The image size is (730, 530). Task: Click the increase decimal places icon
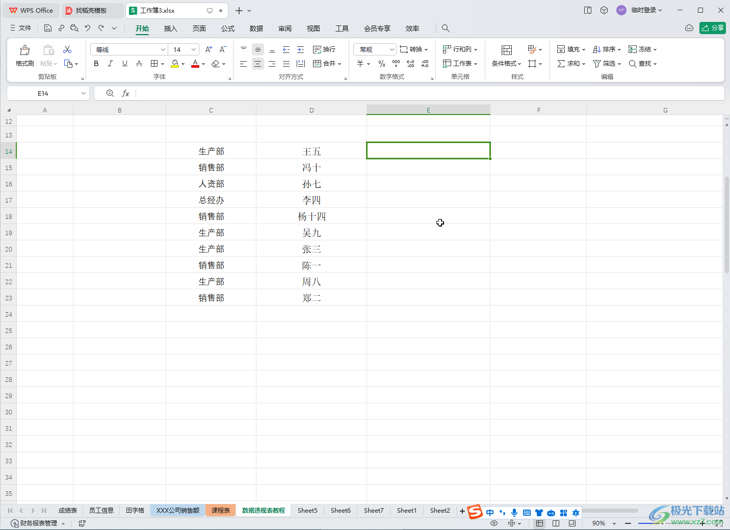410,64
